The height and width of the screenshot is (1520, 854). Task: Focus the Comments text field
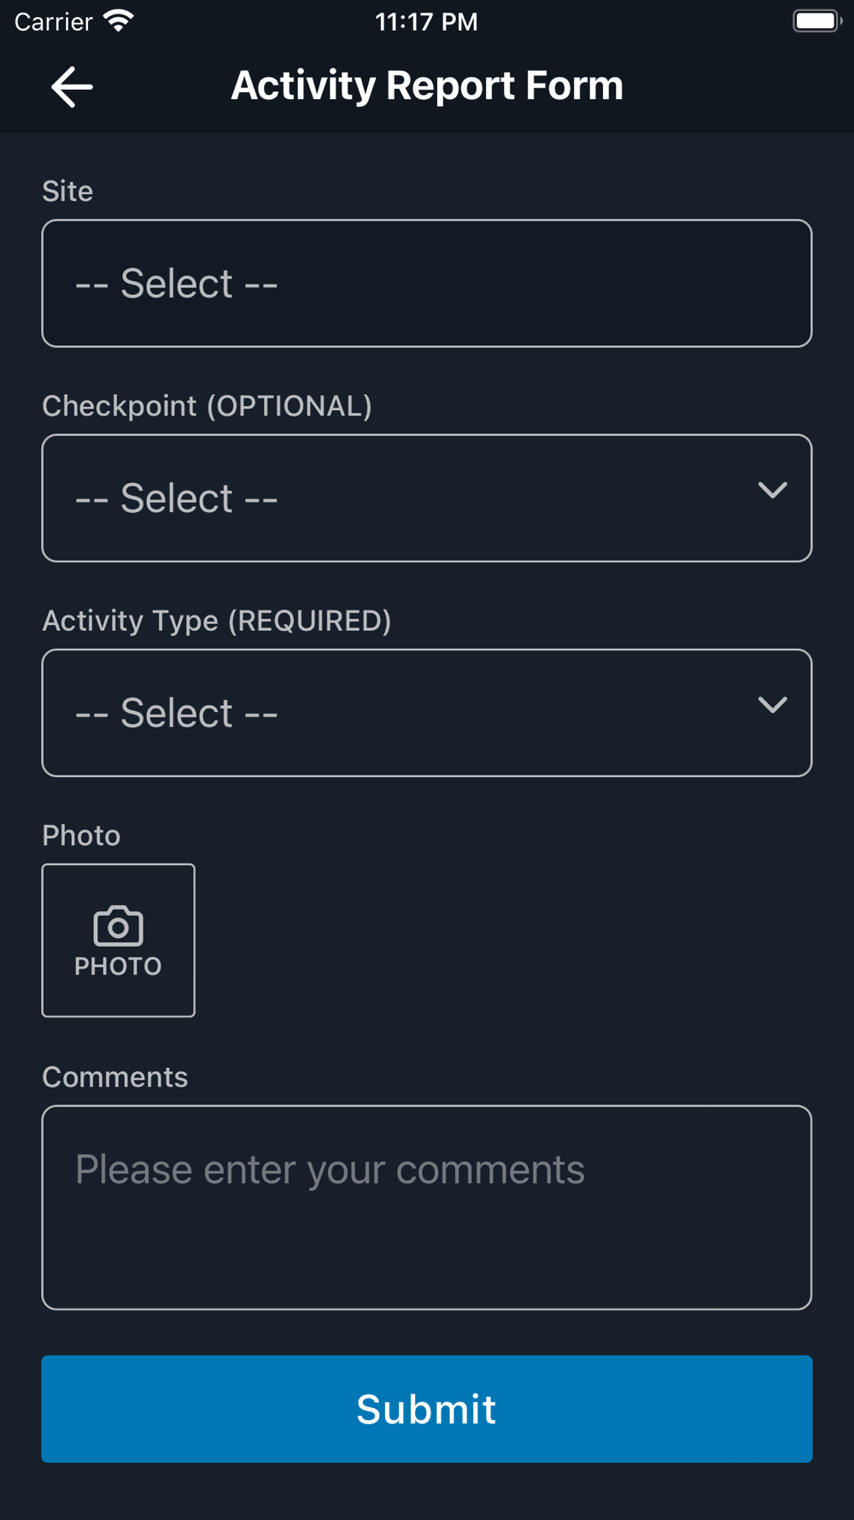pyautogui.click(x=426, y=1207)
